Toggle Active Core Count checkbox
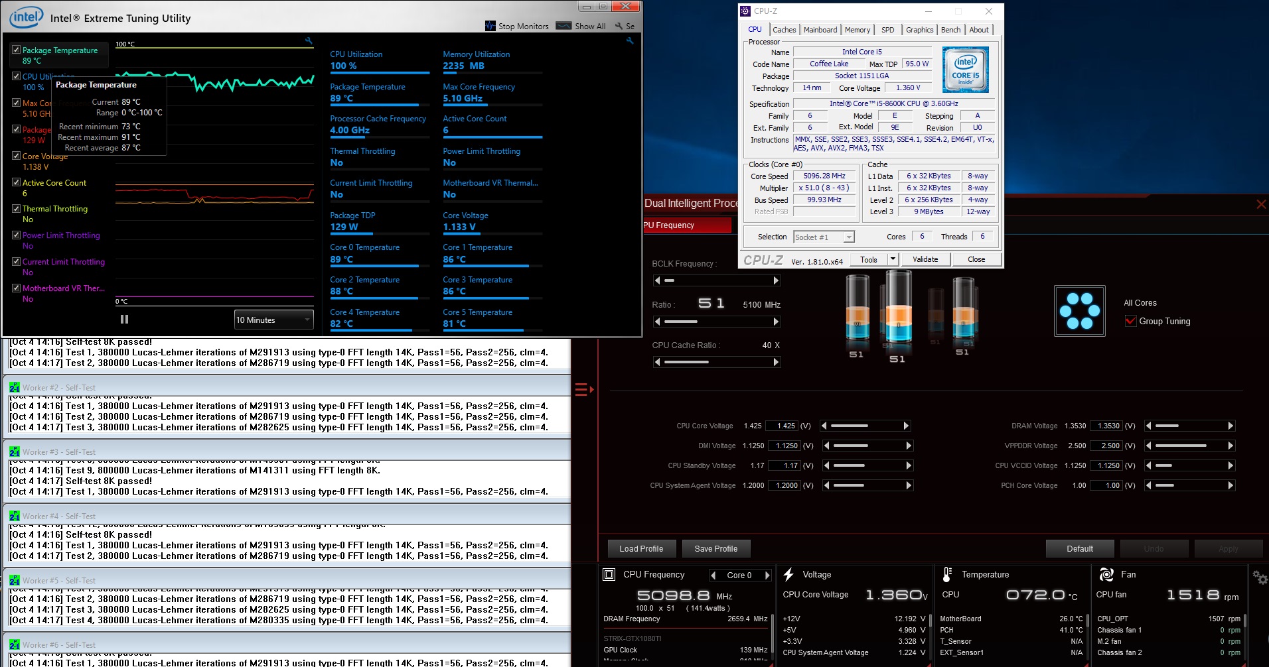This screenshot has width=1269, height=667. pos(16,182)
